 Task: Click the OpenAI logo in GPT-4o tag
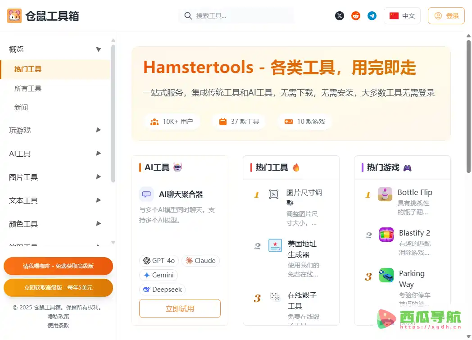point(146,261)
